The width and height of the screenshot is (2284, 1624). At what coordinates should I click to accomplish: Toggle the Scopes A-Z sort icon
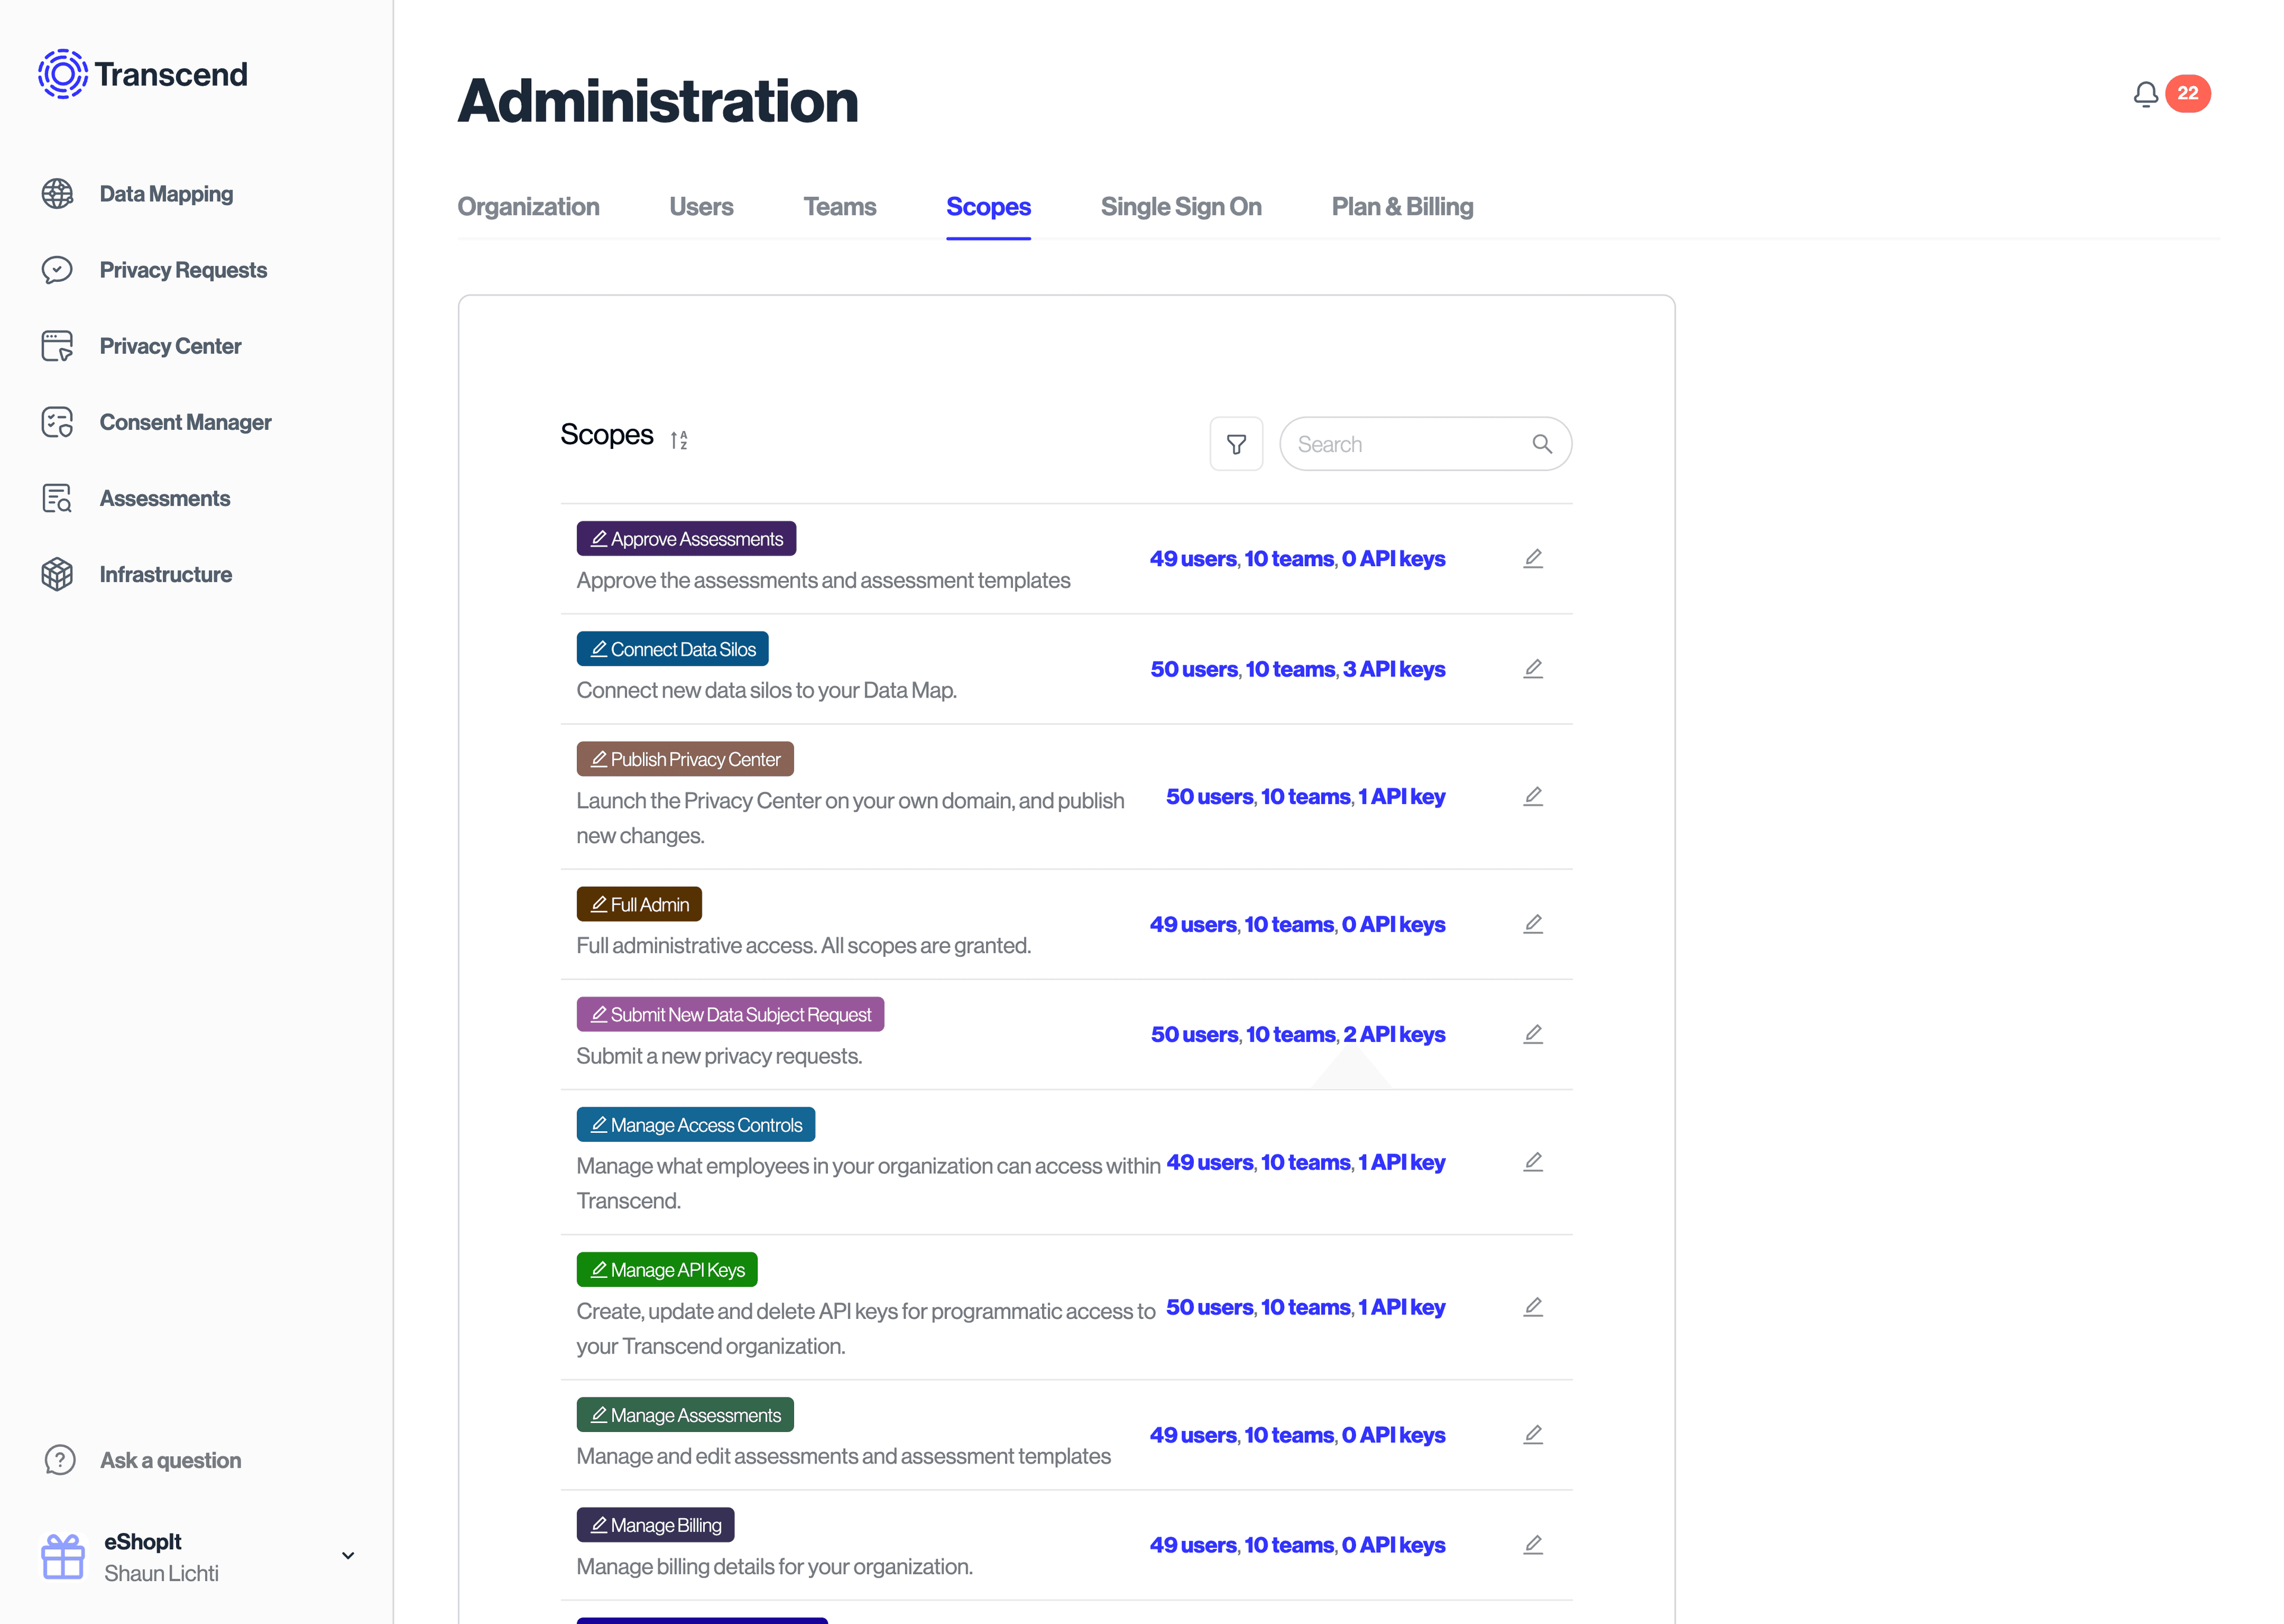[679, 440]
